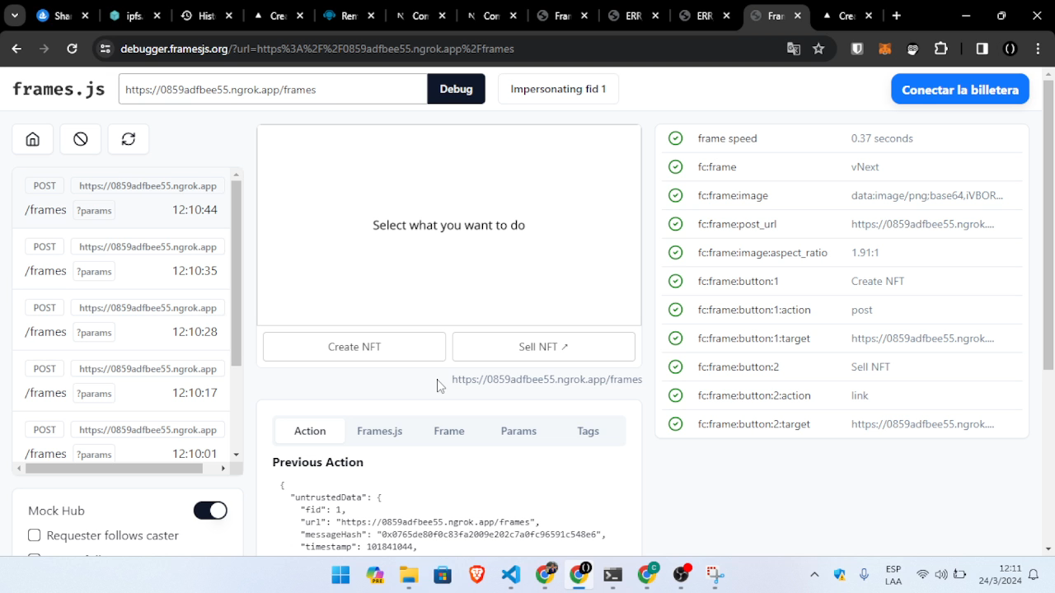Screen dimensions: 1055x593
Task: Open tab search dropdown arrow
Action: point(15,16)
